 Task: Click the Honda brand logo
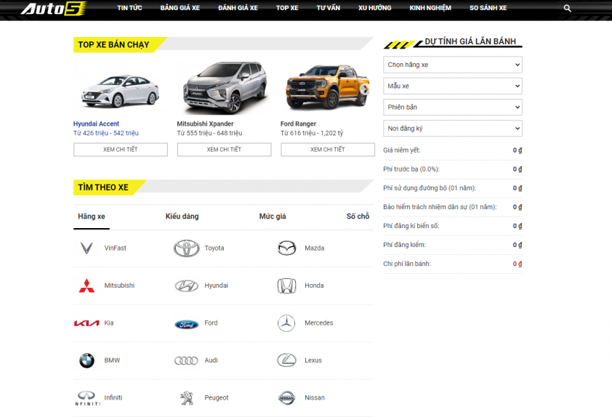[x=286, y=286]
